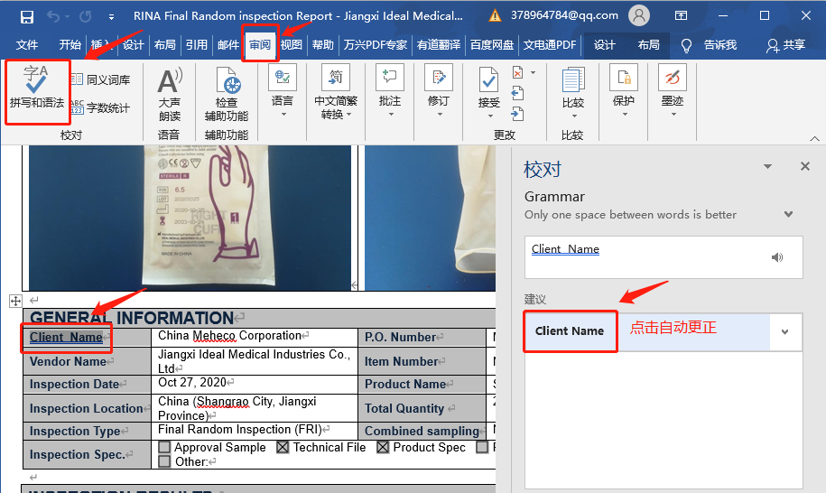The width and height of the screenshot is (826, 493).
Task: Open 中文简繁转换 dropdown
Action: tap(336, 92)
